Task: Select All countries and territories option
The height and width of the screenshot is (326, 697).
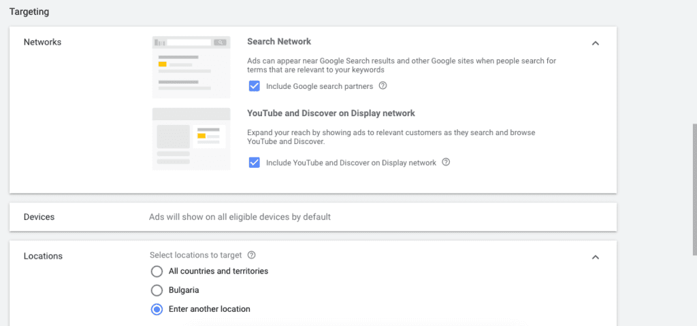Action: [x=157, y=272]
